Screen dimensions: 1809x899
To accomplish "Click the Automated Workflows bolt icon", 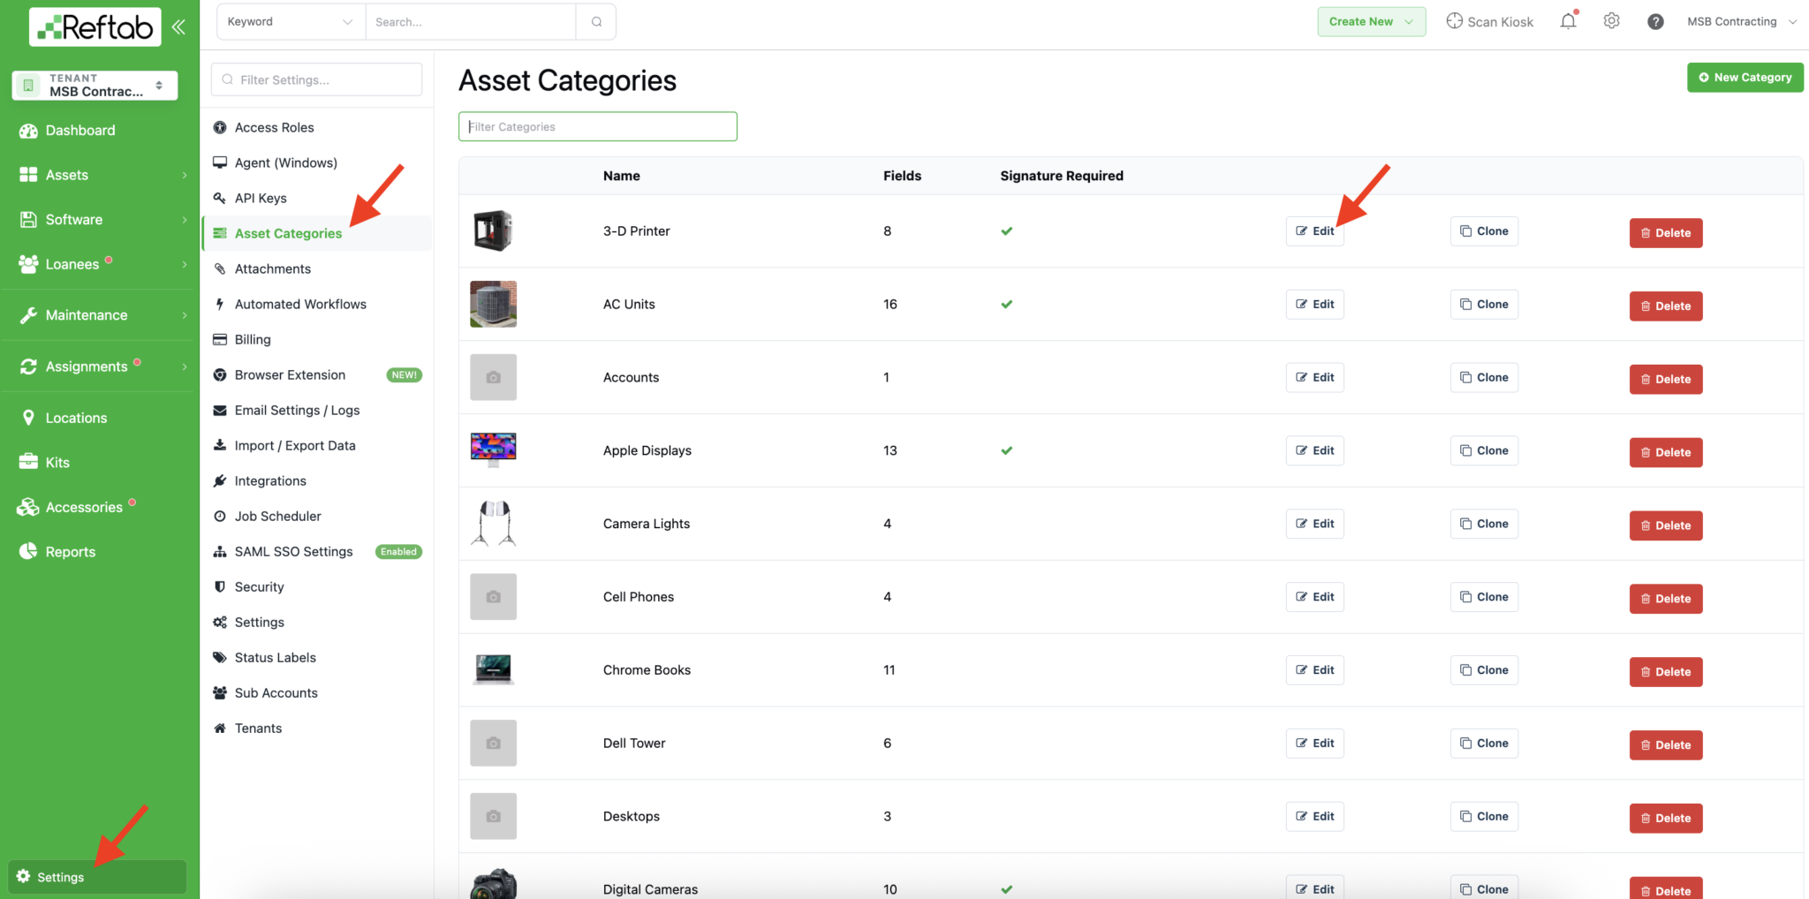I will [x=220, y=304].
